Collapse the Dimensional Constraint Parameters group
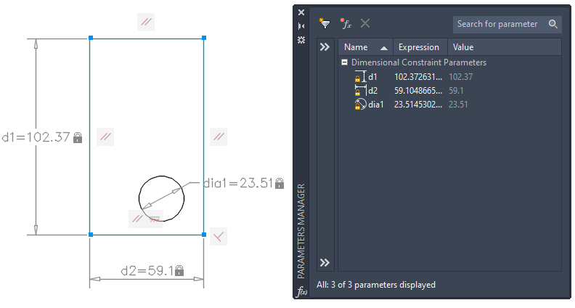The height and width of the screenshot is (308, 575). [x=344, y=62]
